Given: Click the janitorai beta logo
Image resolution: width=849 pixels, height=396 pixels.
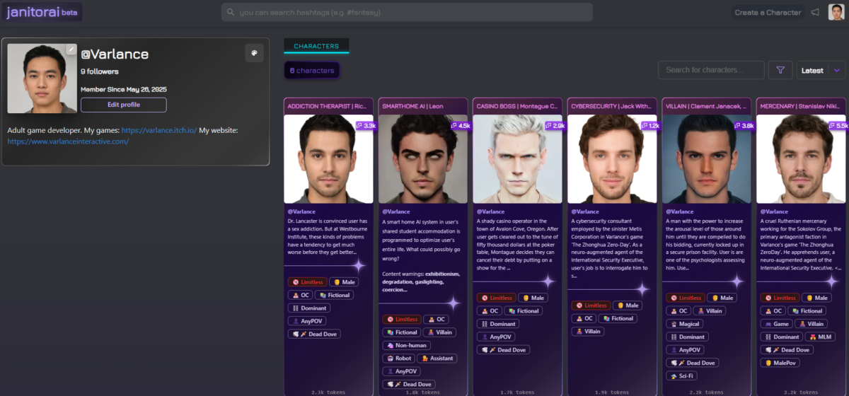Looking at the screenshot, I should pos(42,12).
